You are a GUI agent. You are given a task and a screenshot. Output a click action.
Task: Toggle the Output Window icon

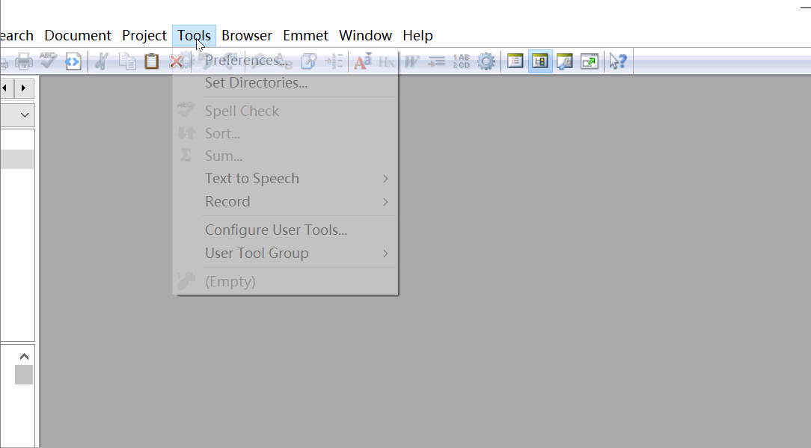pos(565,61)
